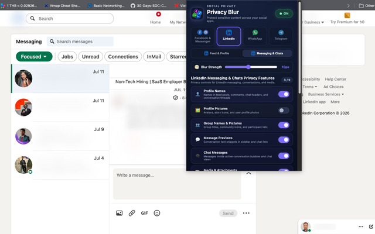Screen dimensions: 375x234
Task: Open the Basic Networking bookmark
Action: pyautogui.click(x=106, y=5)
